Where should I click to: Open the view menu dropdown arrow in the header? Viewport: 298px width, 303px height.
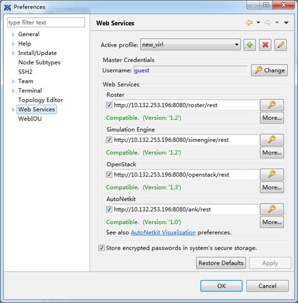click(286, 23)
